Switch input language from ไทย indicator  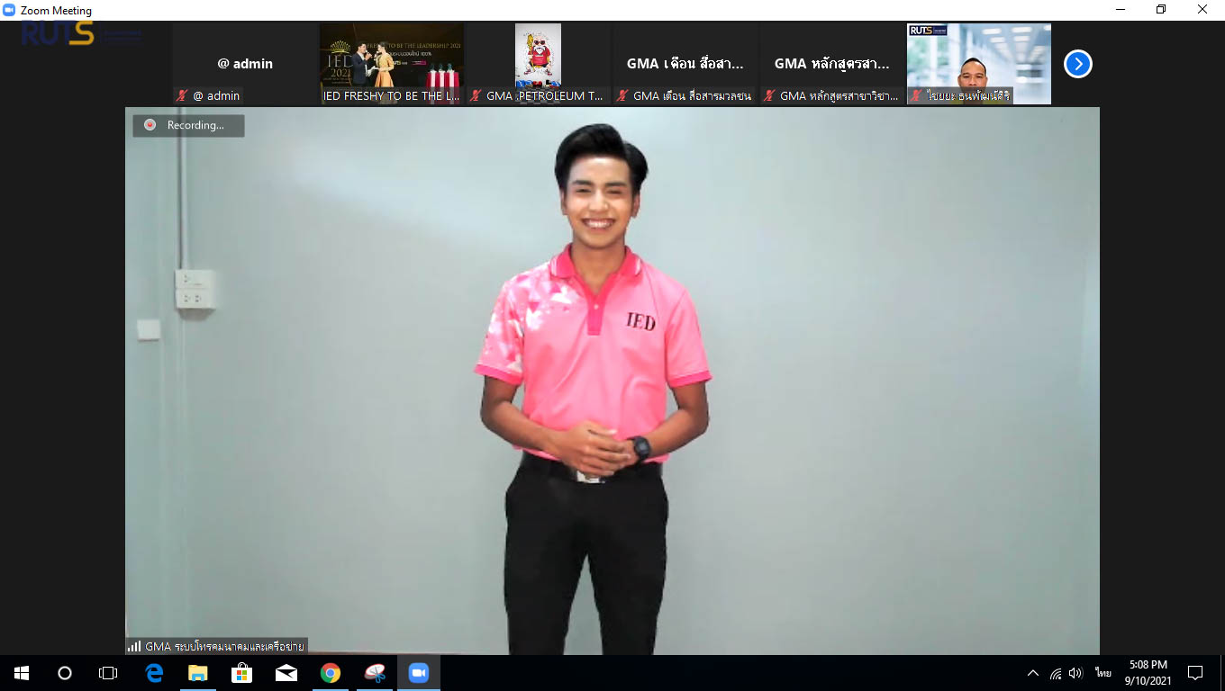tap(1102, 673)
